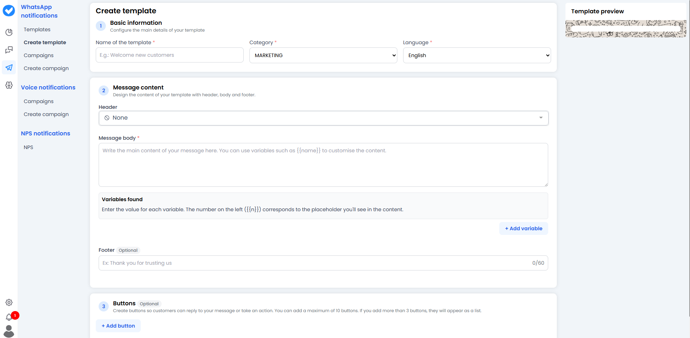Screen dimensions: 690x338
Task: Click the brain icon in the sidebar
Action: tap(9, 85)
